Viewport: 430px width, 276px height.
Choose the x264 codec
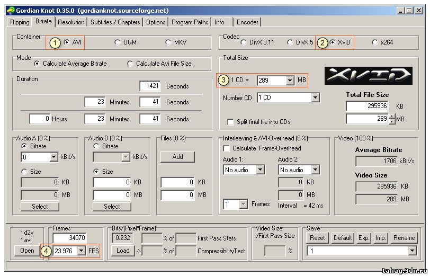tap(374, 42)
